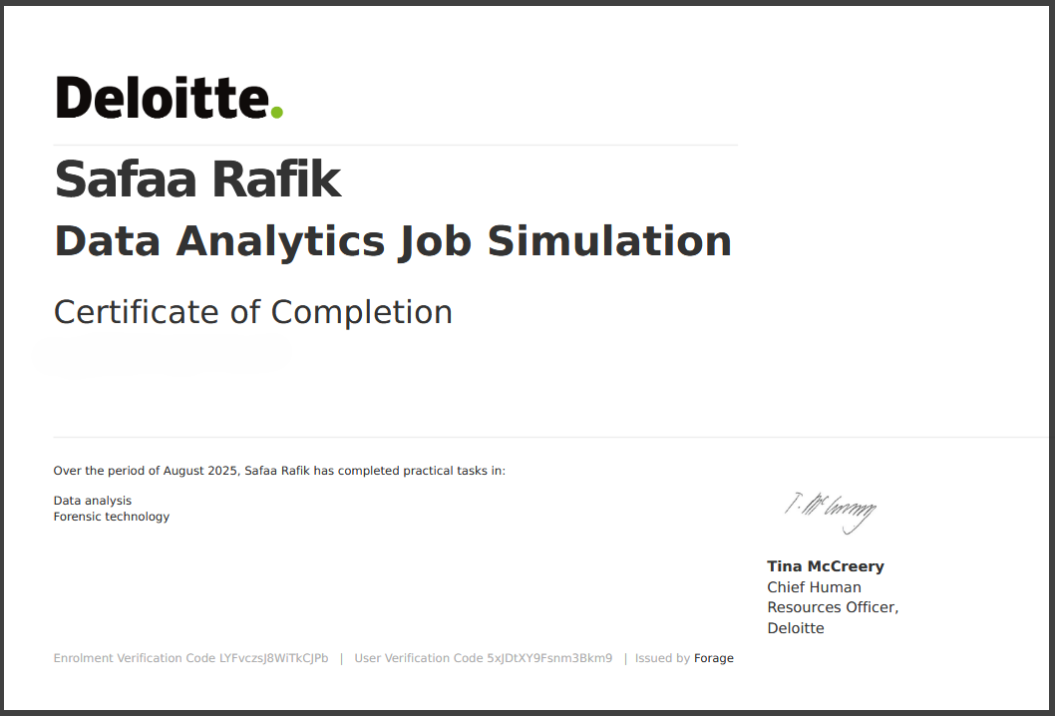Click the 'Over the period of August 2025' sentence
Viewport: 1055px width, 716px height.
(x=279, y=471)
